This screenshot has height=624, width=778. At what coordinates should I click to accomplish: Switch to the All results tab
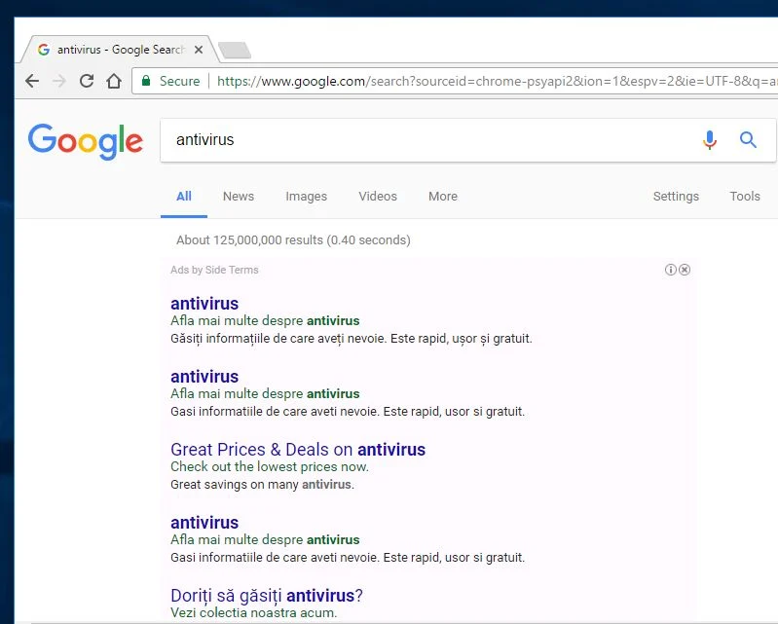(x=184, y=197)
